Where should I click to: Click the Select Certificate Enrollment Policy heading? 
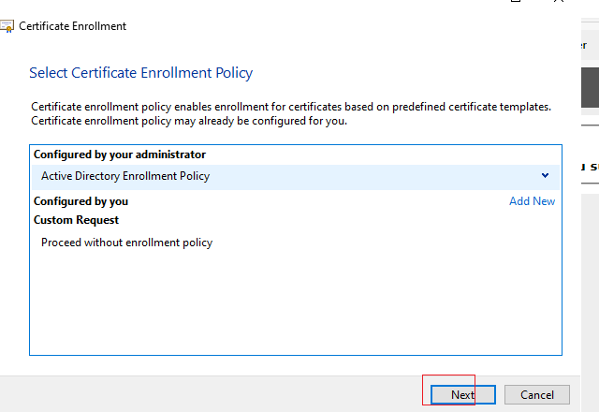click(141, 73)
